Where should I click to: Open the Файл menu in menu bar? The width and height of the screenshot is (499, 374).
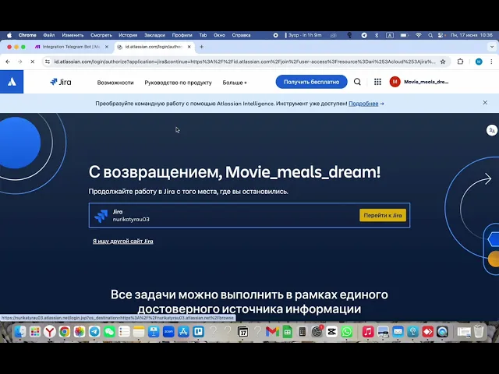coord(49,35)
